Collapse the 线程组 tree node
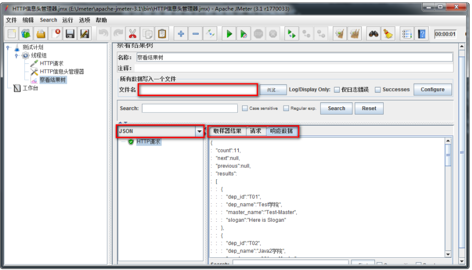This screenshot has height=270, width=472. tap(17, 56)
